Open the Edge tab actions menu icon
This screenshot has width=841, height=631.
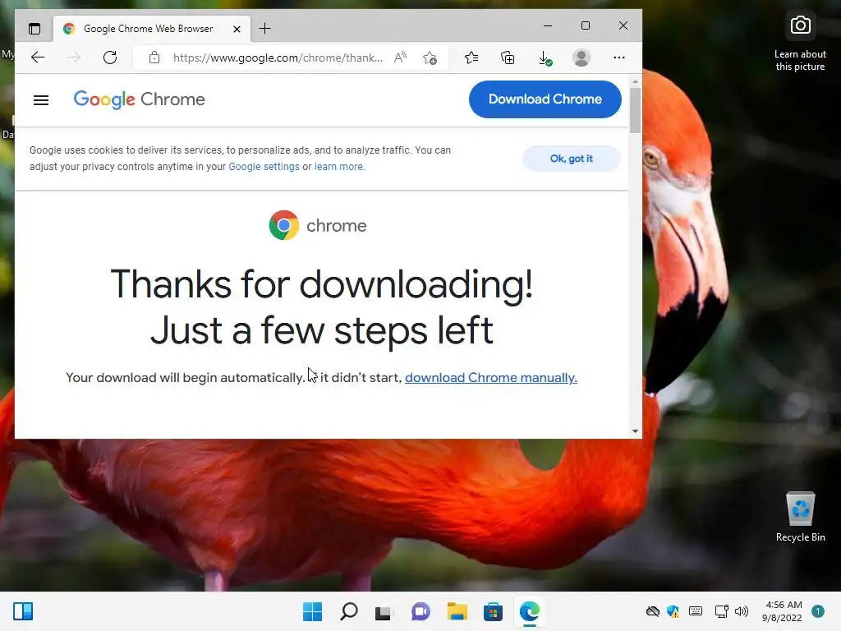[x=34, y=29]
